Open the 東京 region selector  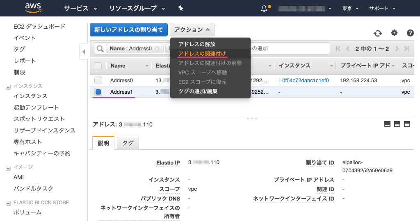pos(350,9)
